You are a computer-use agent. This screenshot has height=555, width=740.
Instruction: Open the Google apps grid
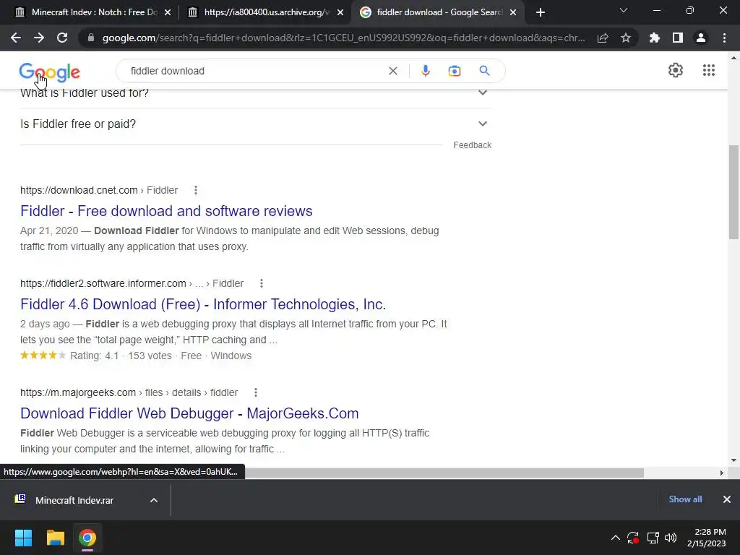[709, 70]
